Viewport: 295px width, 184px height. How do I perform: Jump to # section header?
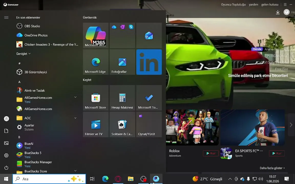point(19,63)
